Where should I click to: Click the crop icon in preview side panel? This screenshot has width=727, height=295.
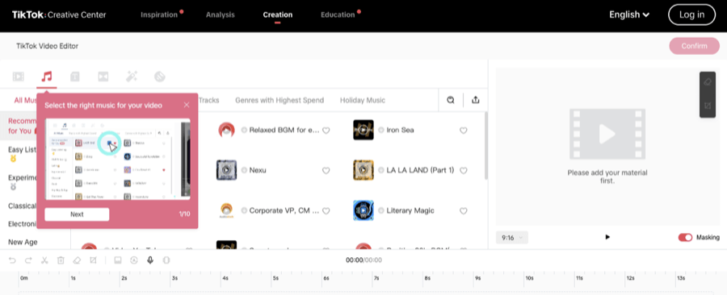[x=708, y=106]
